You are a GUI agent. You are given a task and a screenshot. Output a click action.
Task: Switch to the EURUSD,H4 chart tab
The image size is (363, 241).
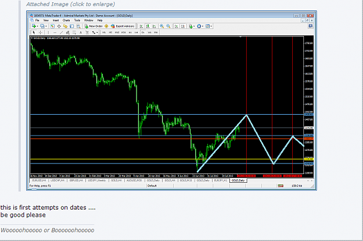click(39, 180)
